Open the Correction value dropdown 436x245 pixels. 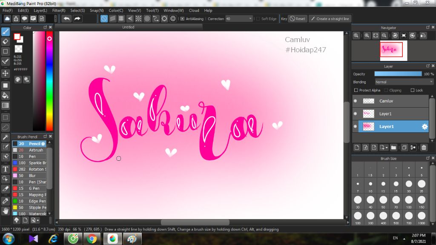pos(250,19)
